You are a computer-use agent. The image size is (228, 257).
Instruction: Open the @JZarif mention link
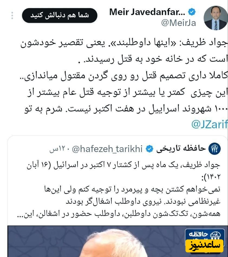pyautogui.click(x=210, y=124)
